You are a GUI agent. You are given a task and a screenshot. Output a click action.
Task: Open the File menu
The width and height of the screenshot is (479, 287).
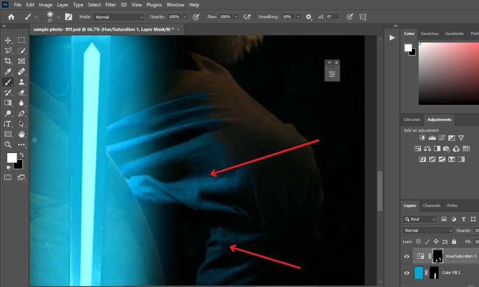pos(18,5)
